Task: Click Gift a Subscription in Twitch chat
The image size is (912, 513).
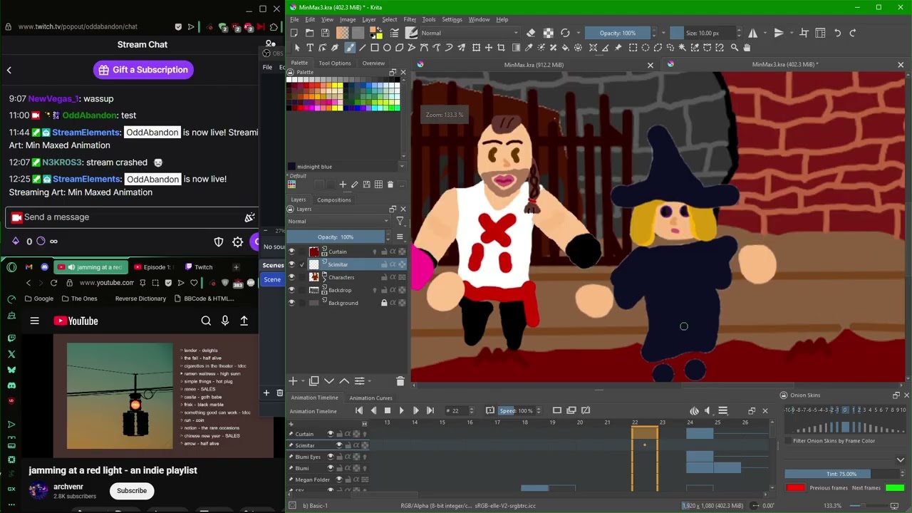Action: coord(143,70)
